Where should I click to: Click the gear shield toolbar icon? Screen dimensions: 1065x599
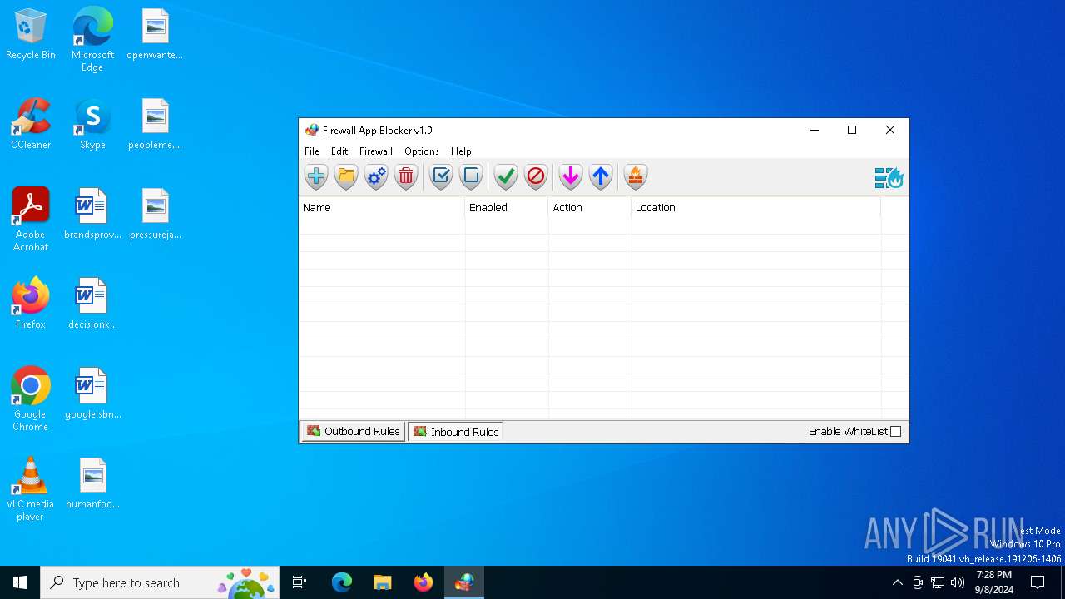click(x=376, y=176)
